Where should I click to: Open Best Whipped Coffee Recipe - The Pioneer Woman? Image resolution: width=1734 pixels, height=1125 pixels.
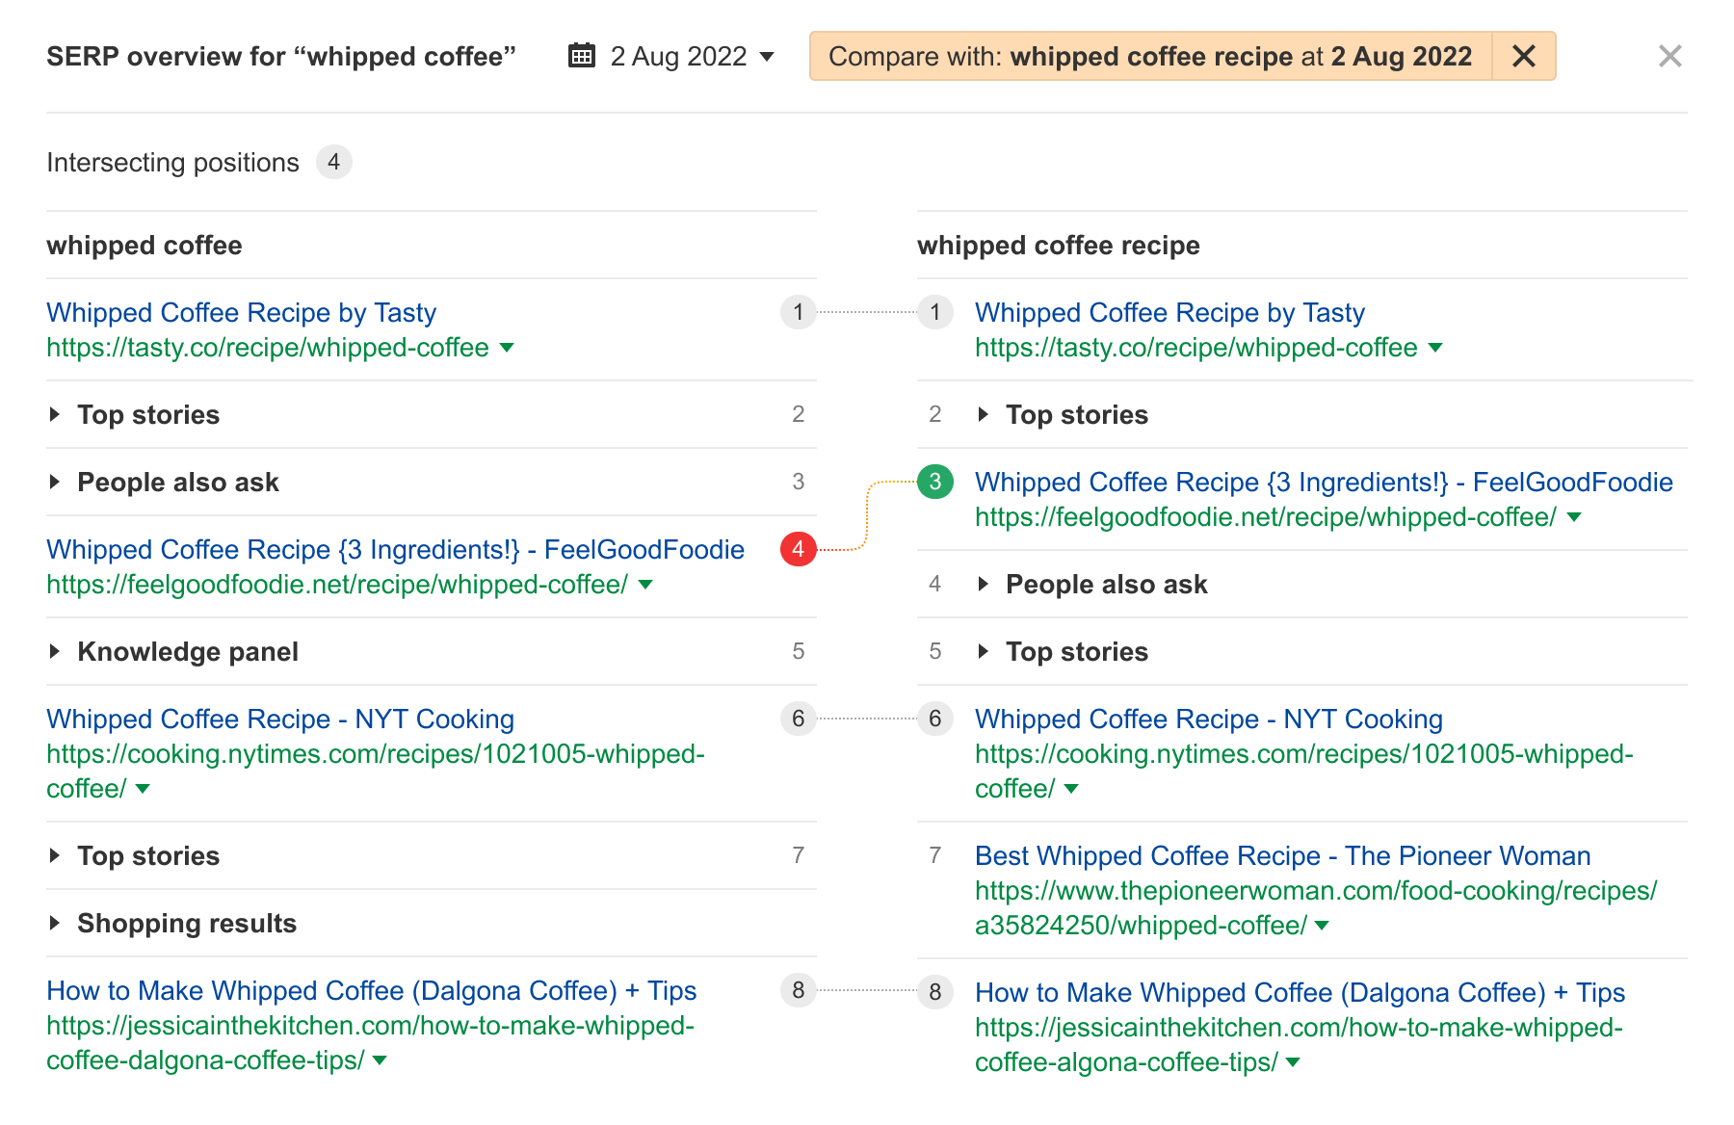point(1281,855)
